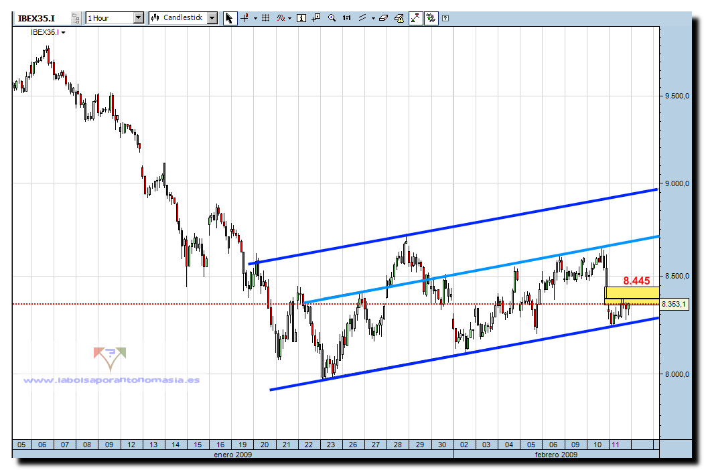Reset chart scale with 1:1 button
Screen dimensions: 704x470
(347, 18)
